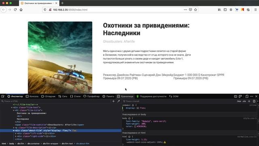Activate the element picker tool in devtools

(3, 97)
